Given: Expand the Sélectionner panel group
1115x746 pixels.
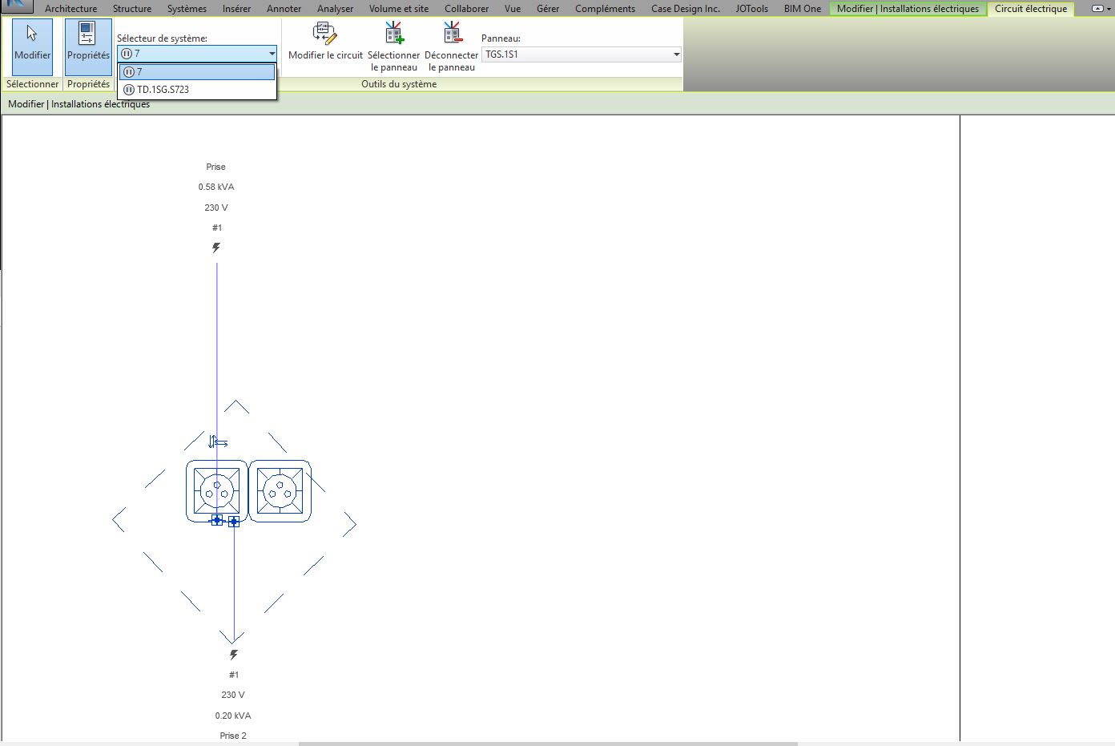Looking at the screenshot, I should click(x=32, y=84).
